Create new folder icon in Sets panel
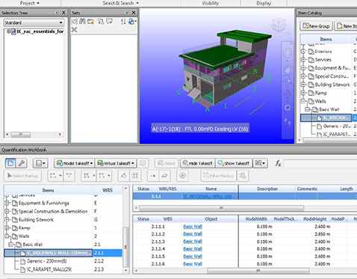This screenshot has height=279, width=357. tap(90, 22)
